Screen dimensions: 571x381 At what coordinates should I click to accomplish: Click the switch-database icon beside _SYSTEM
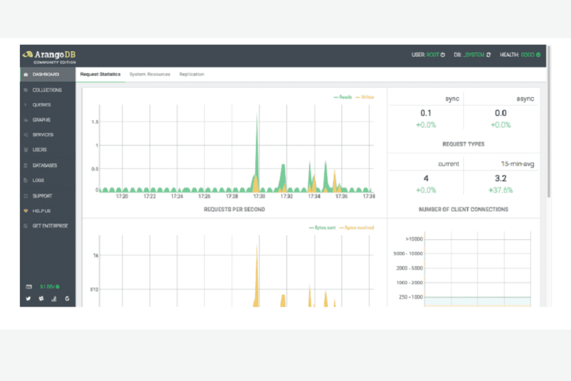pyautogui.click(x=488, y=55)
